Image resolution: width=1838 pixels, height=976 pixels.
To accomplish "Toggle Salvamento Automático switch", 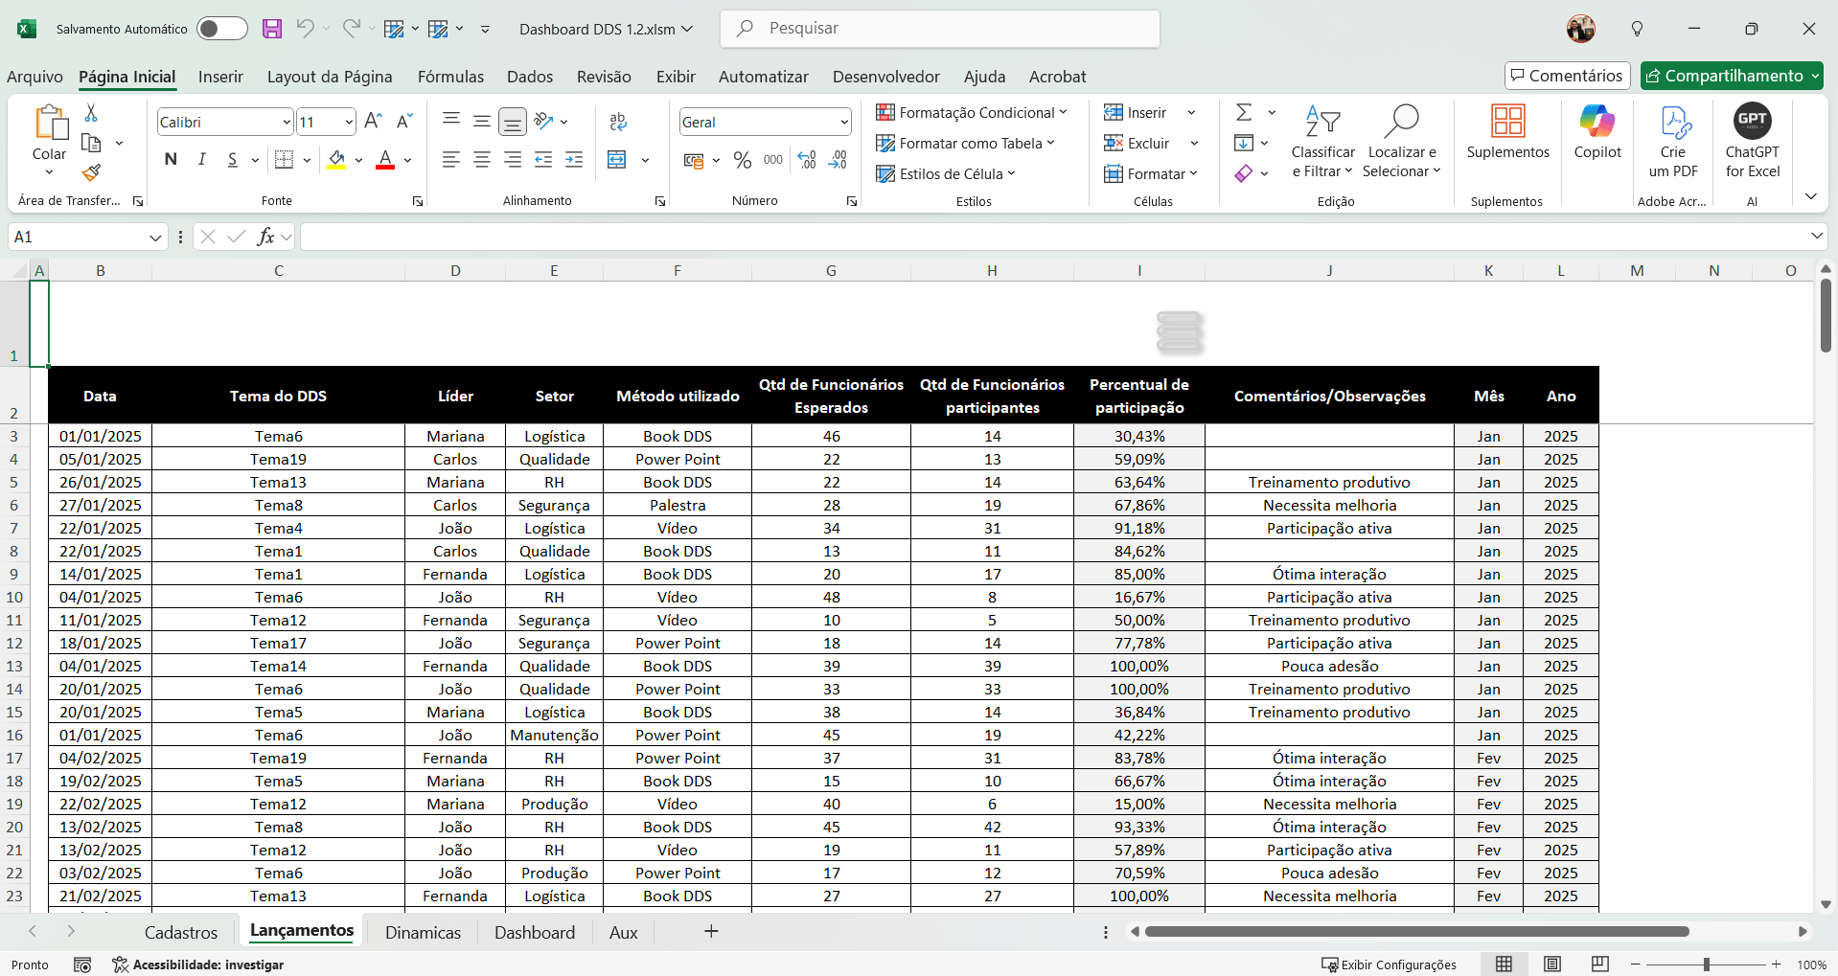I will click(222, 29).
